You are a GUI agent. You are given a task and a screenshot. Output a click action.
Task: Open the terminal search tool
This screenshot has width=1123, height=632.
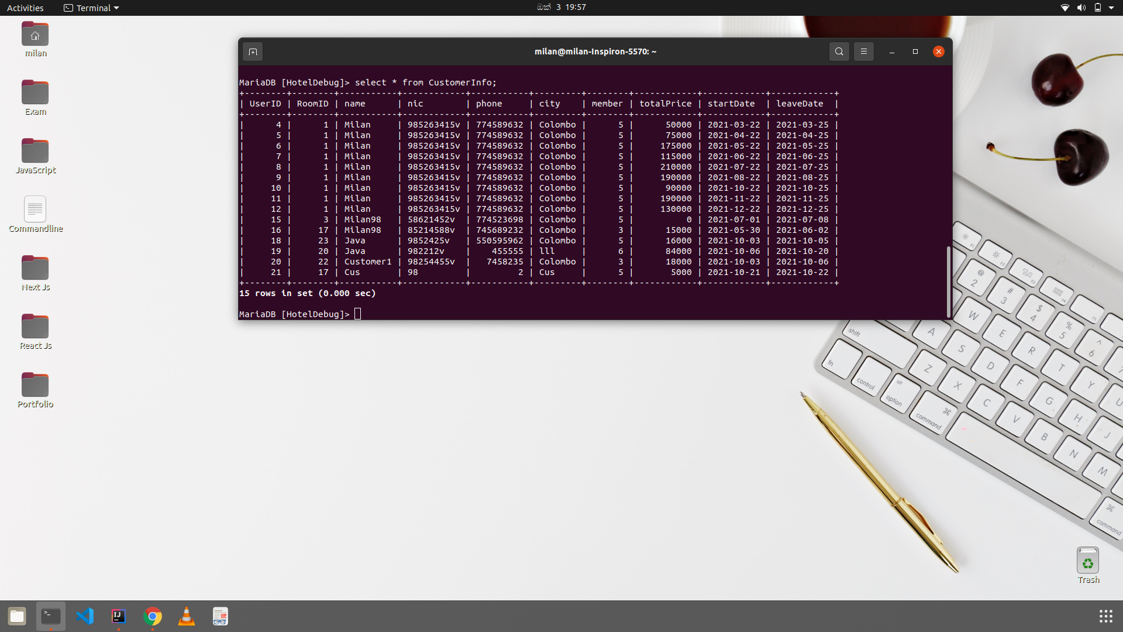coord(839,51)
